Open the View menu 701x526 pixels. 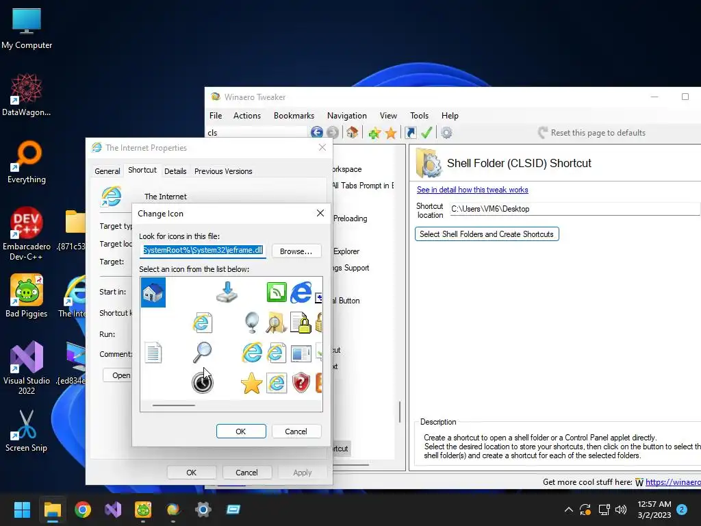click(388, 115)
